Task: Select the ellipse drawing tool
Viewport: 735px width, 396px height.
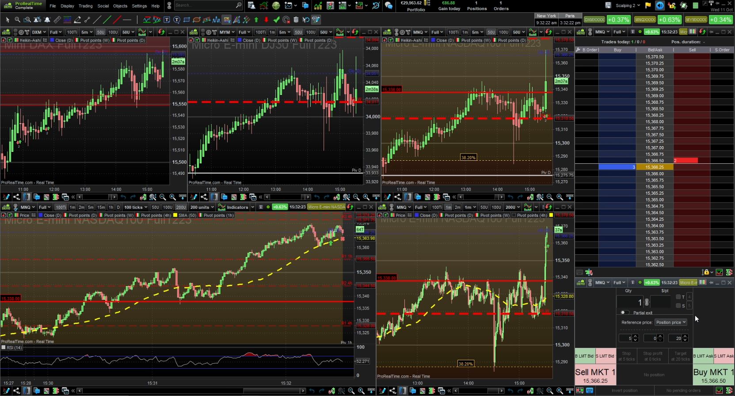Action: pos(196,20)
